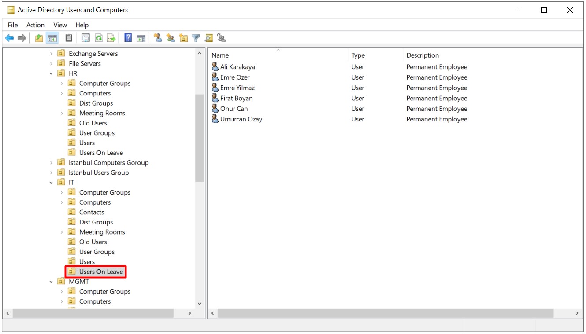Select the Users OU under HR

[x=87, y=143]
